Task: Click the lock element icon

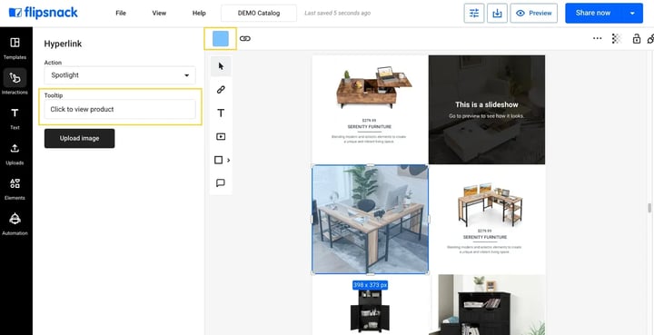Action: [637, 39]
